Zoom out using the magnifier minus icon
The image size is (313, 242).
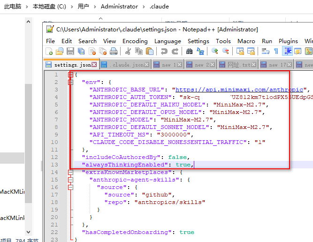coord(226,51)
